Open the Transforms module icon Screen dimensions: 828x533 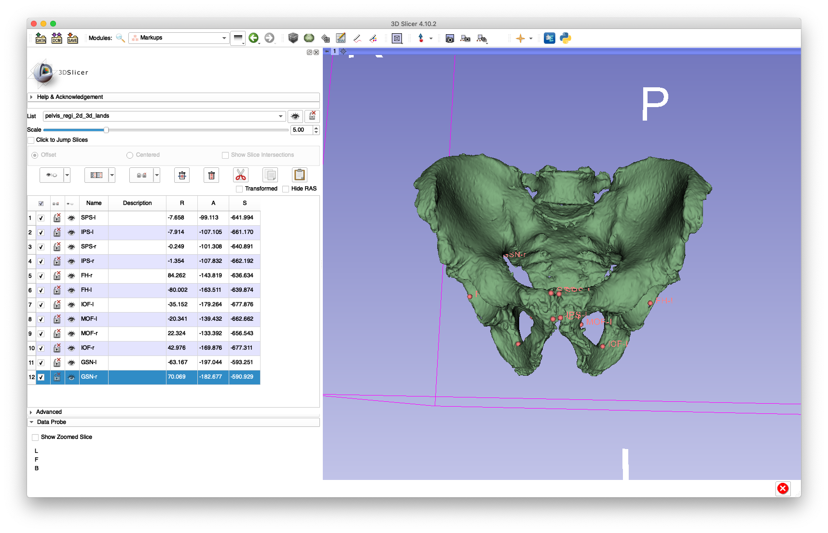325,38
